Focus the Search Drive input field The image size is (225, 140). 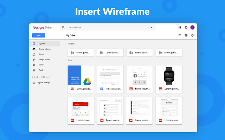pos(107,27)
